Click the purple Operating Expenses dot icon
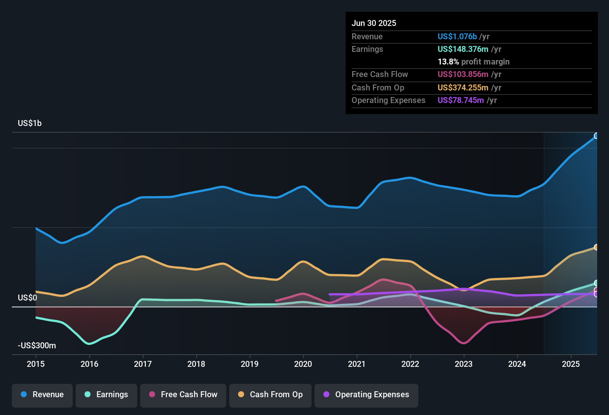The image size is (609, 415). pyautogui.click(x=326, y=395)
